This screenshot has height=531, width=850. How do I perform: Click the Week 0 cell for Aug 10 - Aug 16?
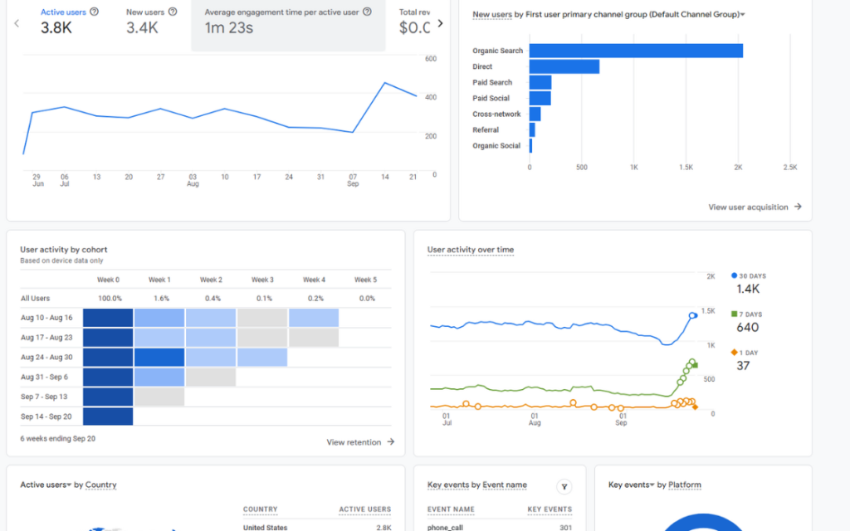[108, 318]
